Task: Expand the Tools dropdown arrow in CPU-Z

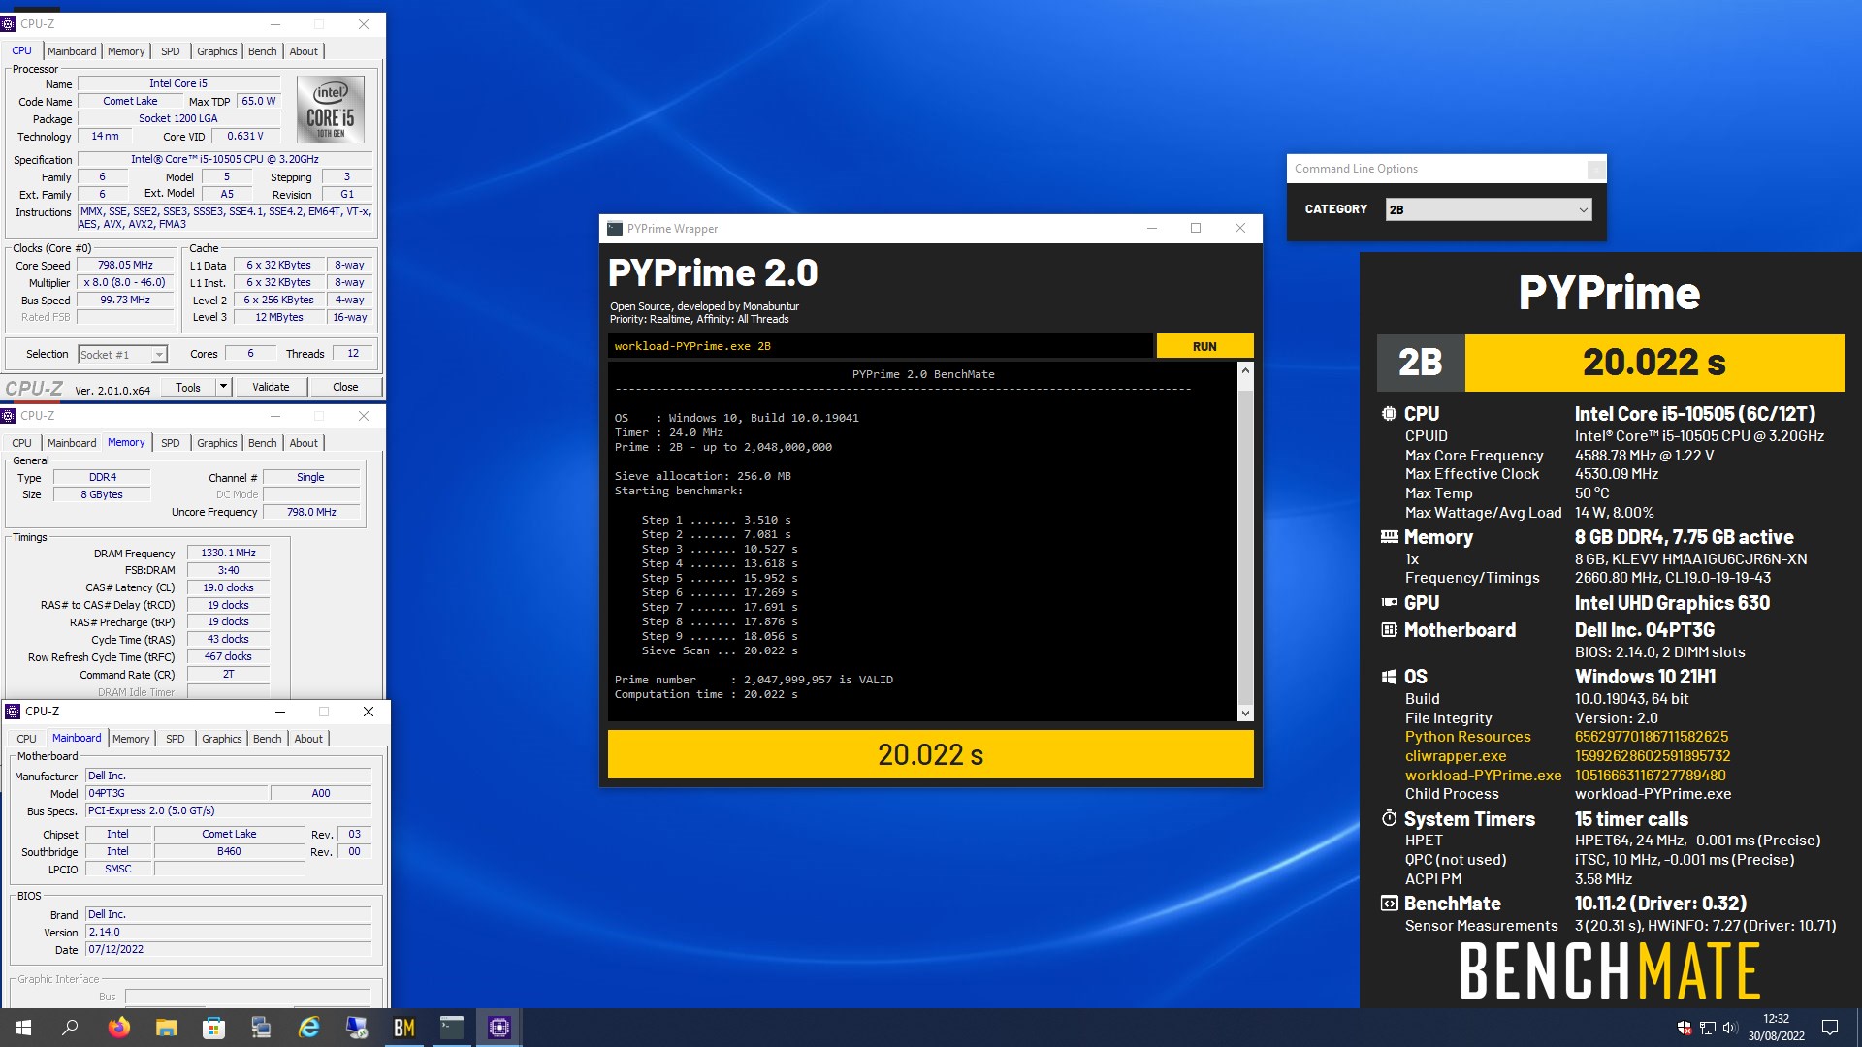Action: point(223,387)
